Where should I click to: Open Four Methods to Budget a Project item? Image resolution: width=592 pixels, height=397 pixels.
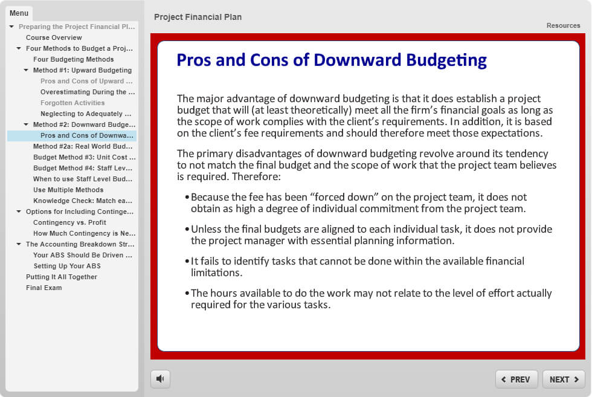tap(79, 48)
